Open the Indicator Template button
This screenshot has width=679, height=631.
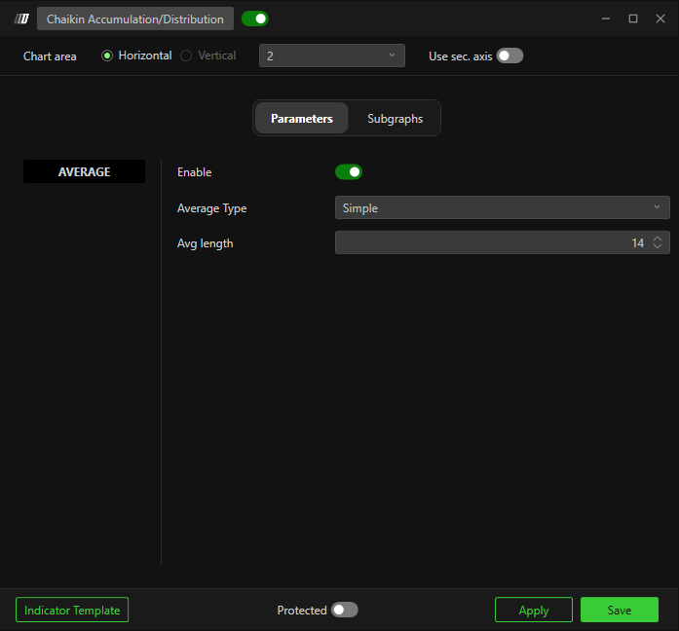pyautogui.click(x=72, y=610)
